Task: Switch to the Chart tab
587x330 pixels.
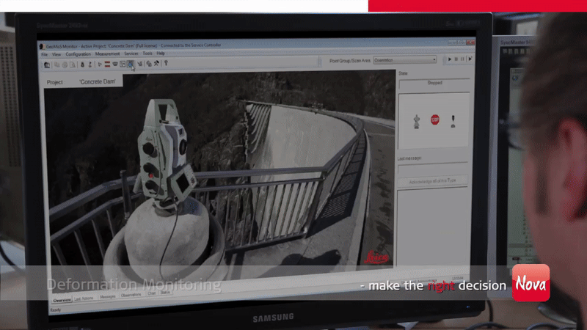Action: pos(152,293)
